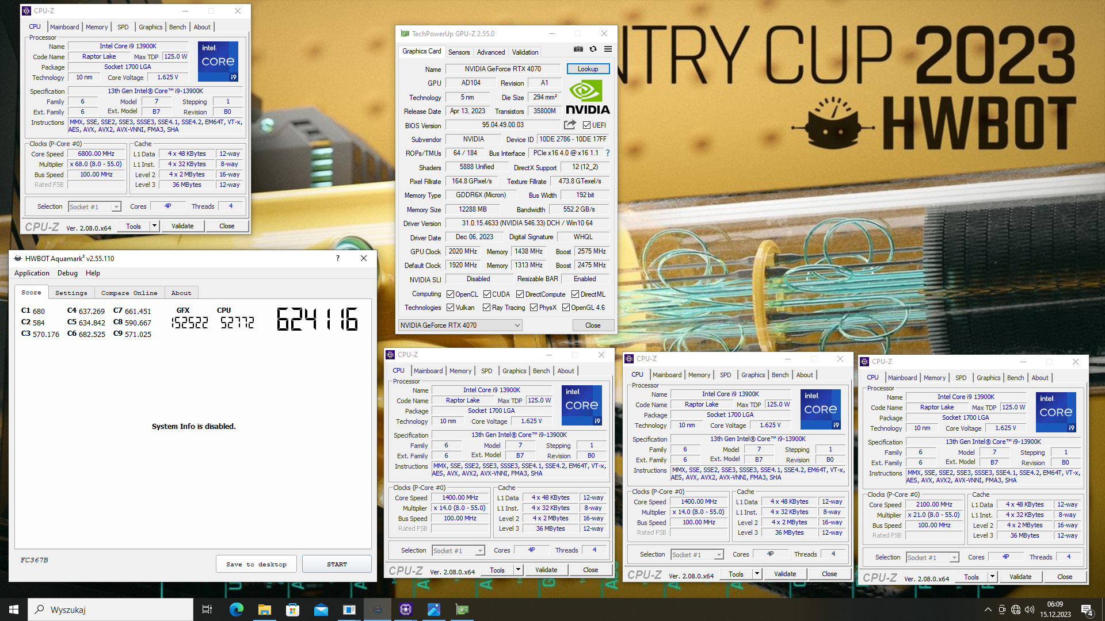
Task: Click the NVIDIA logo in GPU-Z
Action: [588, 98]
